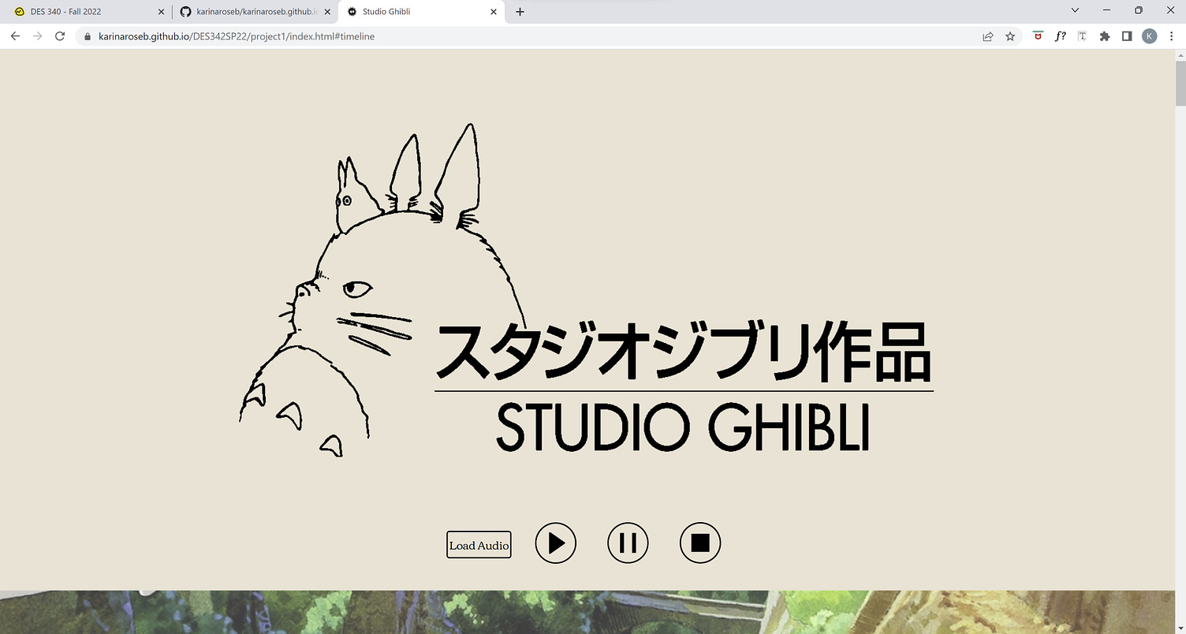
Task: Click the Japanese スタジオジブリ作品 title text
Action: point(683,351)
